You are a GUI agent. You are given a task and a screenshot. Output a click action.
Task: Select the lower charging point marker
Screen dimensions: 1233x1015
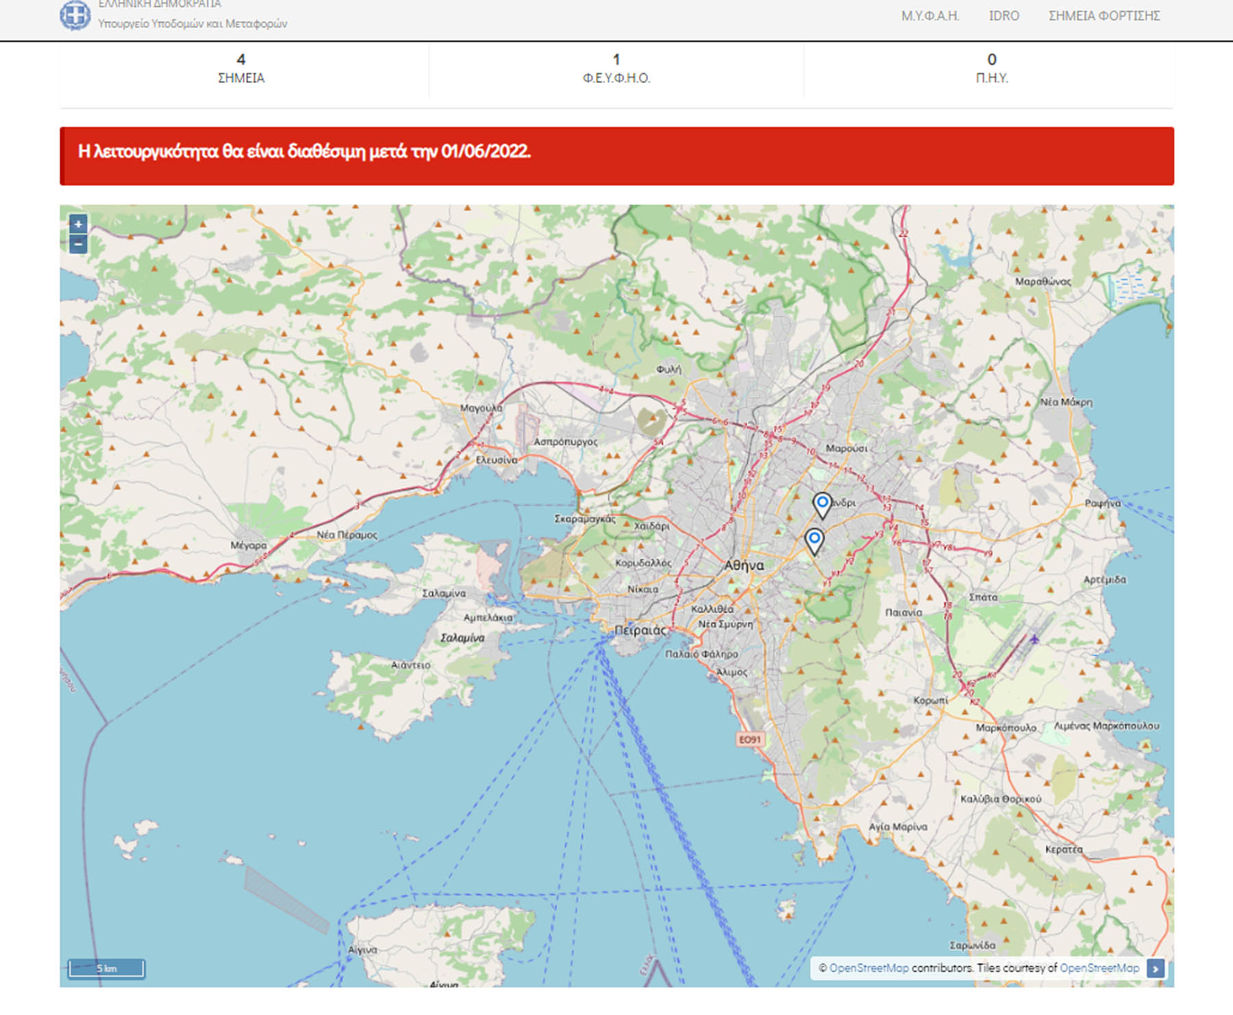[814, 540]
